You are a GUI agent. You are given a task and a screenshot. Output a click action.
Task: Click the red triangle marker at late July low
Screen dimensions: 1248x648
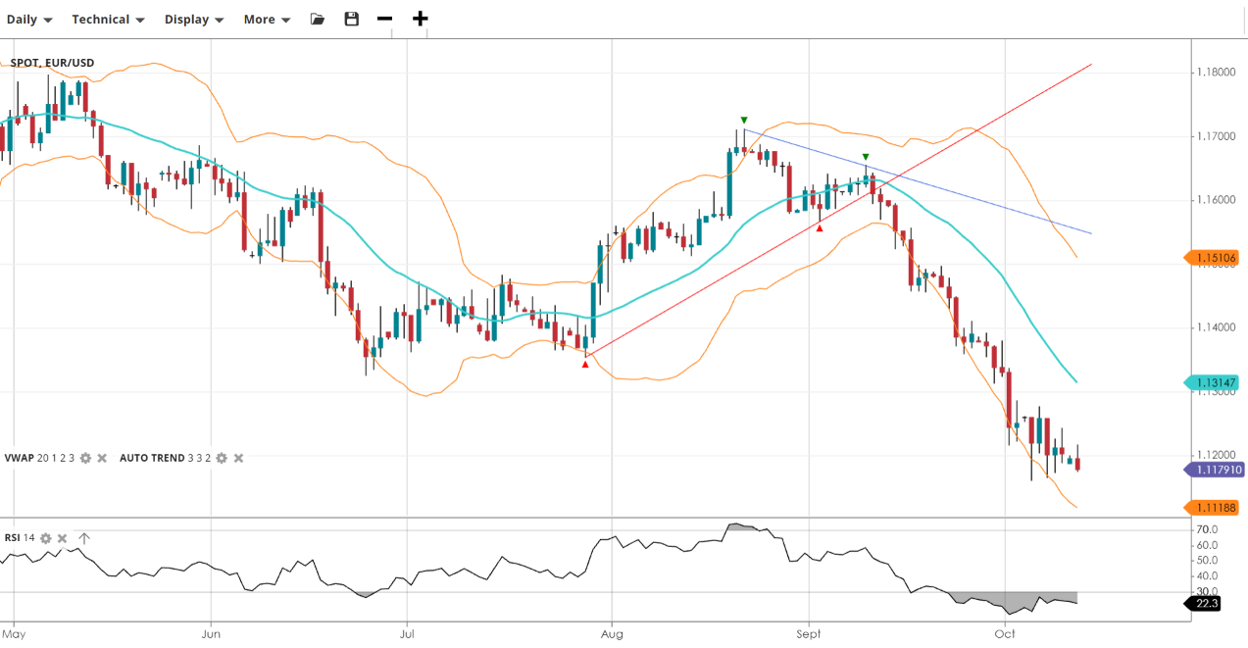[x=585, y=365]
